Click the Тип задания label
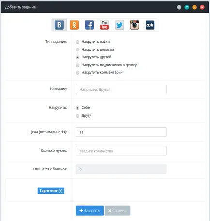This screenshot has width=210, height=221. click(x=56, y=42)
